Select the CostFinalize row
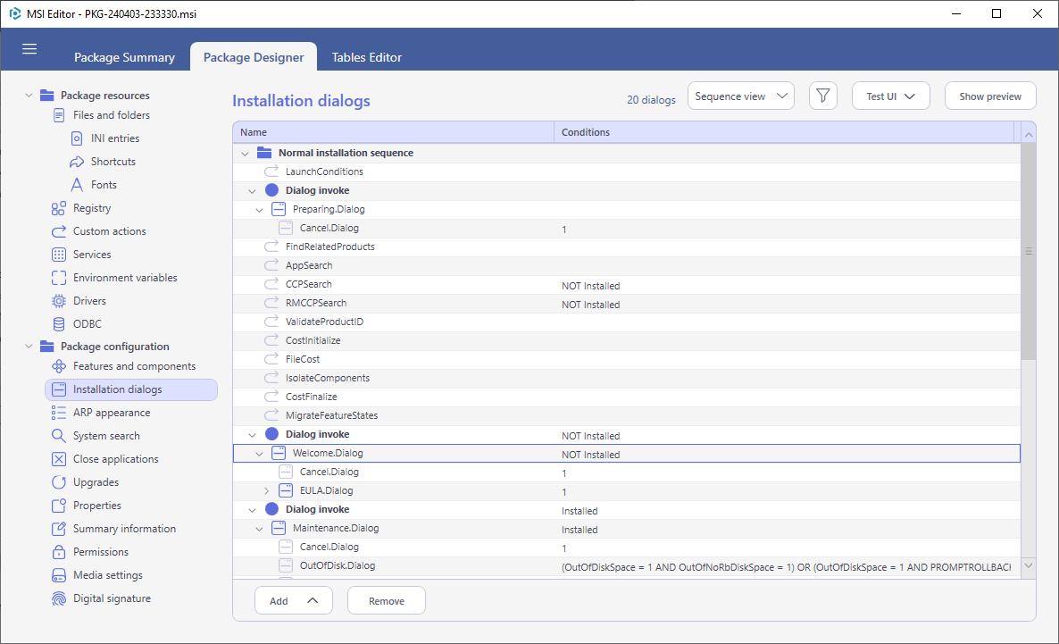Screen dimensions: 1059x644 [x=627, y=397]
